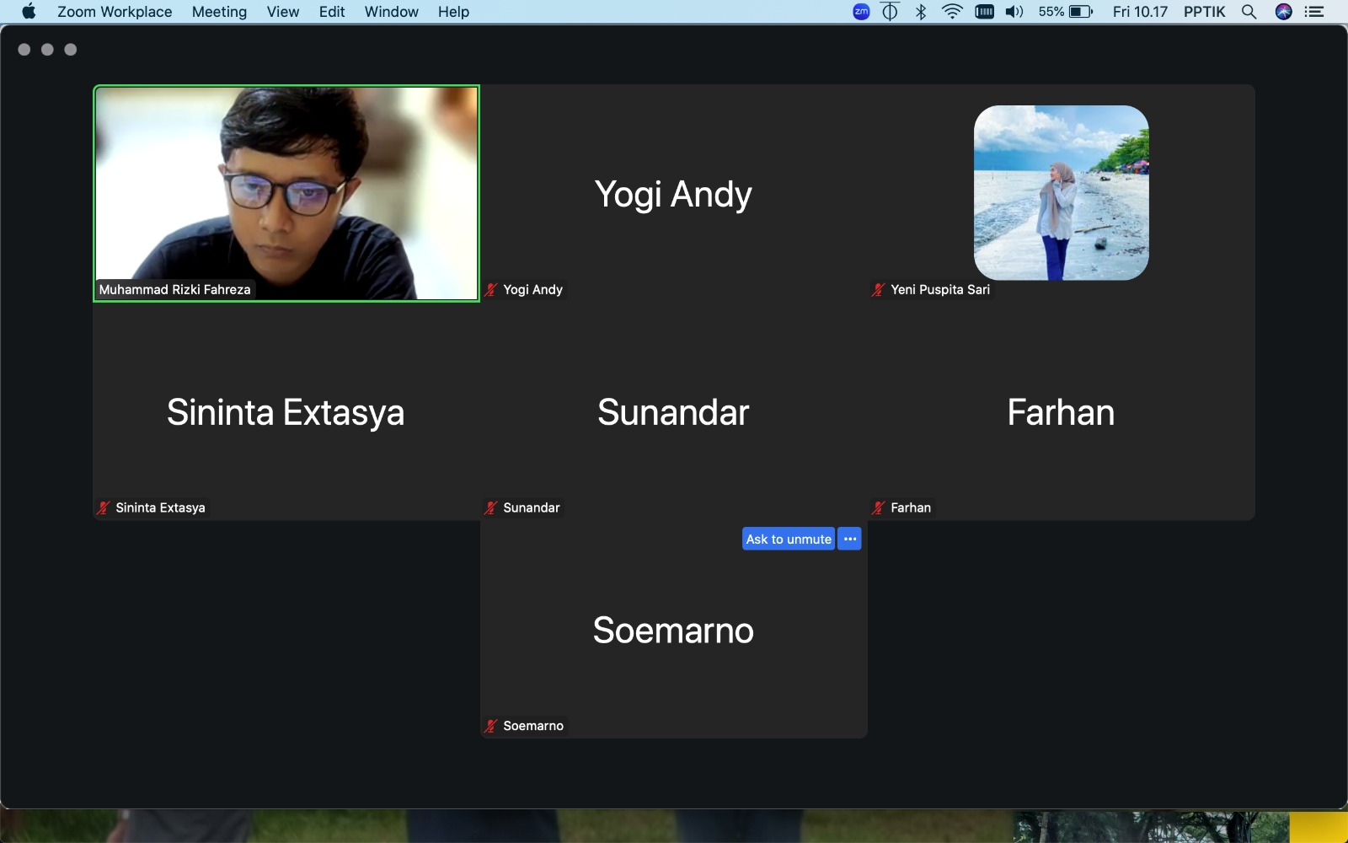Screen dimensions: 1348x843
Task: Open the Meeting menu
Action: click(x=219, y=12)
